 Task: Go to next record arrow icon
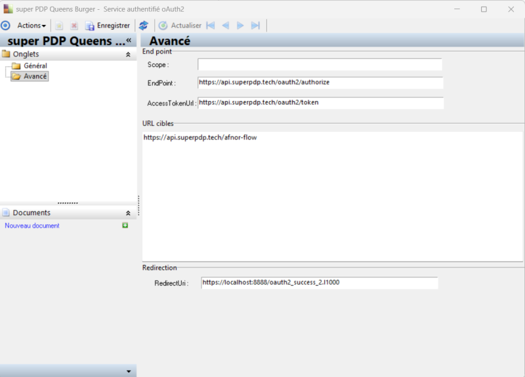[240, 26]
